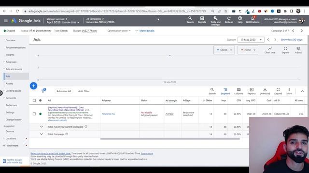The height and width of the screenshot is (173, 309).
Task: Click the Google Ads logo
Action: pyautogui.click(x=26, y=21)
